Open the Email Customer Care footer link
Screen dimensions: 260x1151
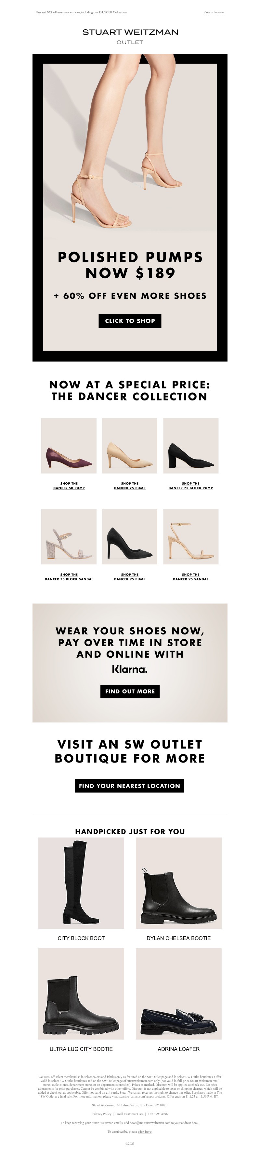click(x=129, y=1114)
